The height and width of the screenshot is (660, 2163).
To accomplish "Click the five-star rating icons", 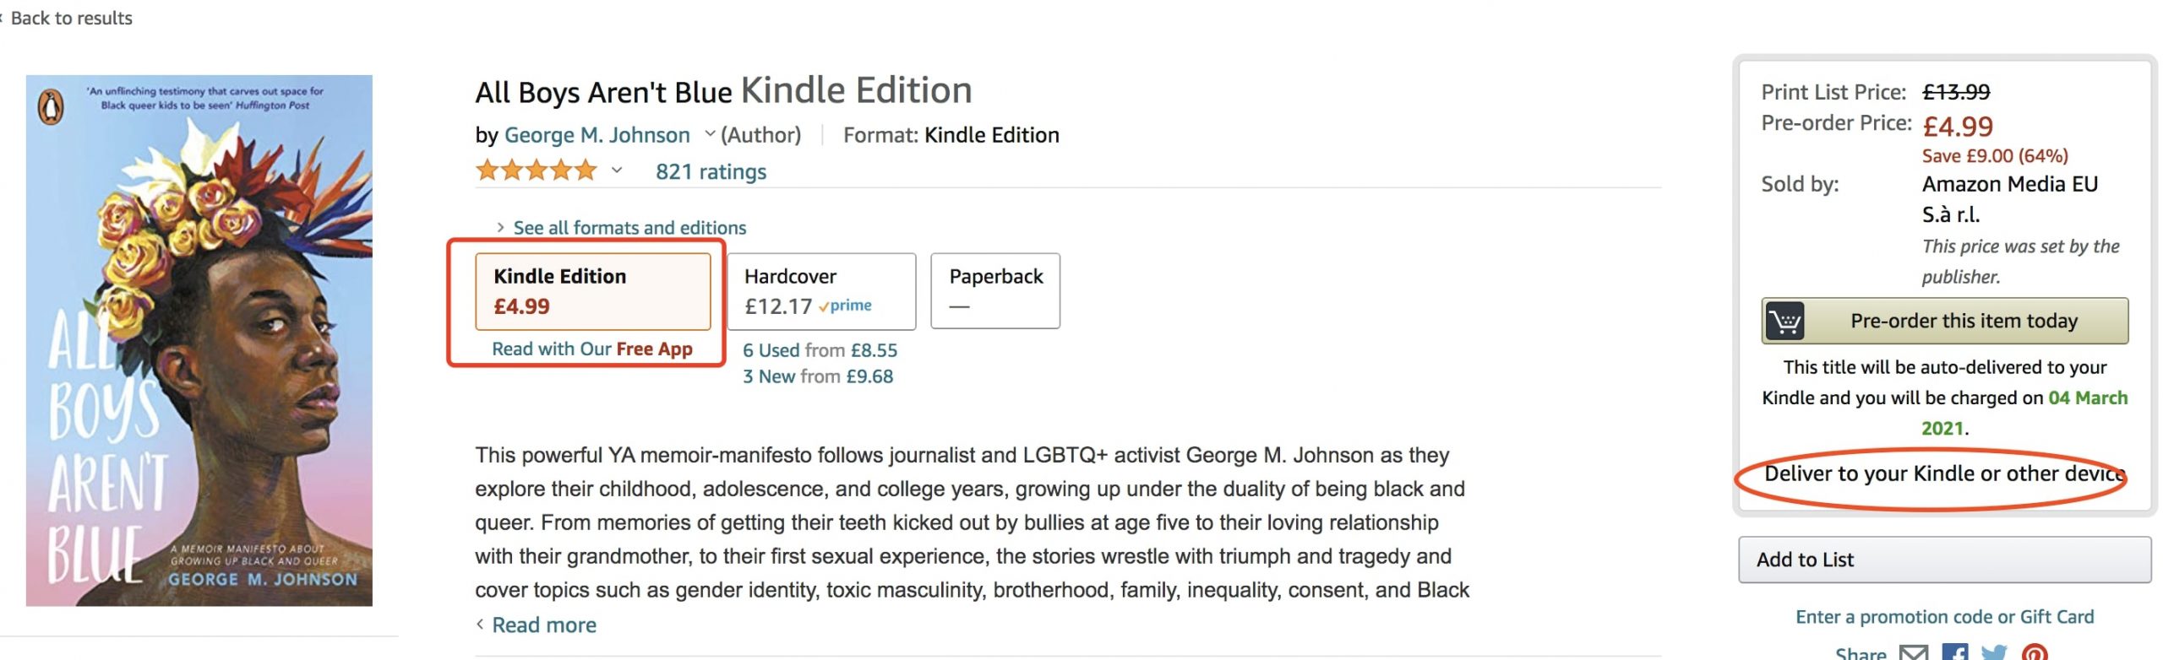I will (537, 171).
